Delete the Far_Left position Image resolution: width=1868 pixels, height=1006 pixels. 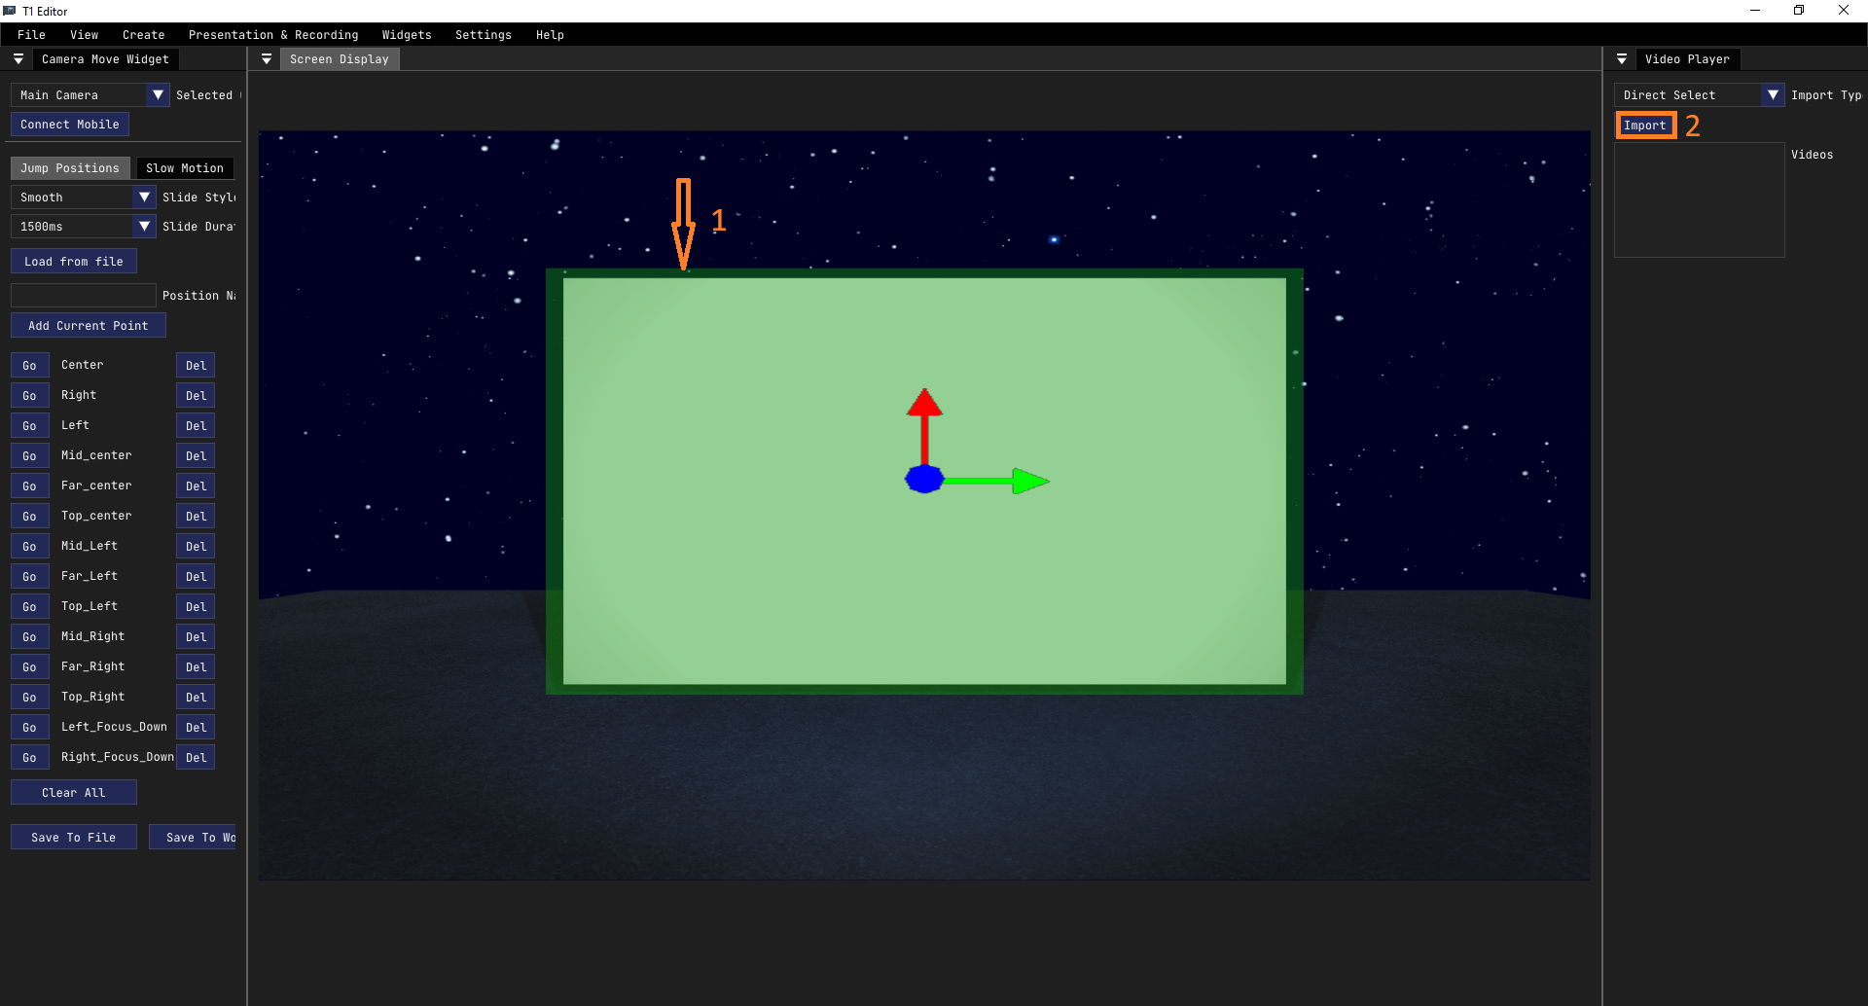(196, 577)
